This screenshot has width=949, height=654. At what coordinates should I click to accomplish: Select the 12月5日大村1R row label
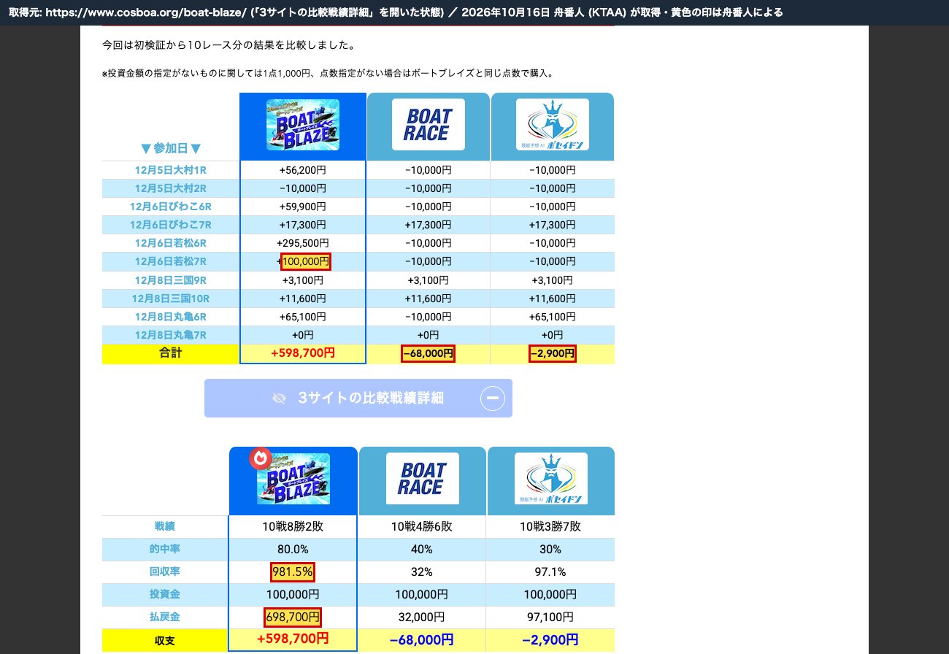click(171, 170)
